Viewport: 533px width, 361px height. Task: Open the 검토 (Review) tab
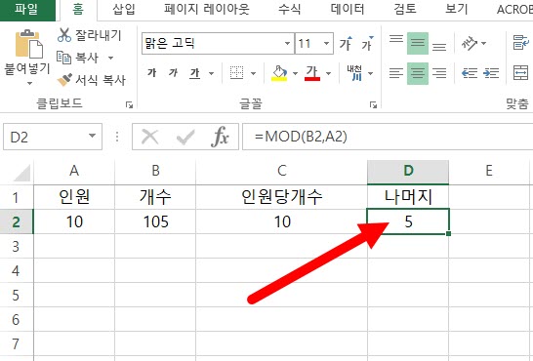(405, 10)
